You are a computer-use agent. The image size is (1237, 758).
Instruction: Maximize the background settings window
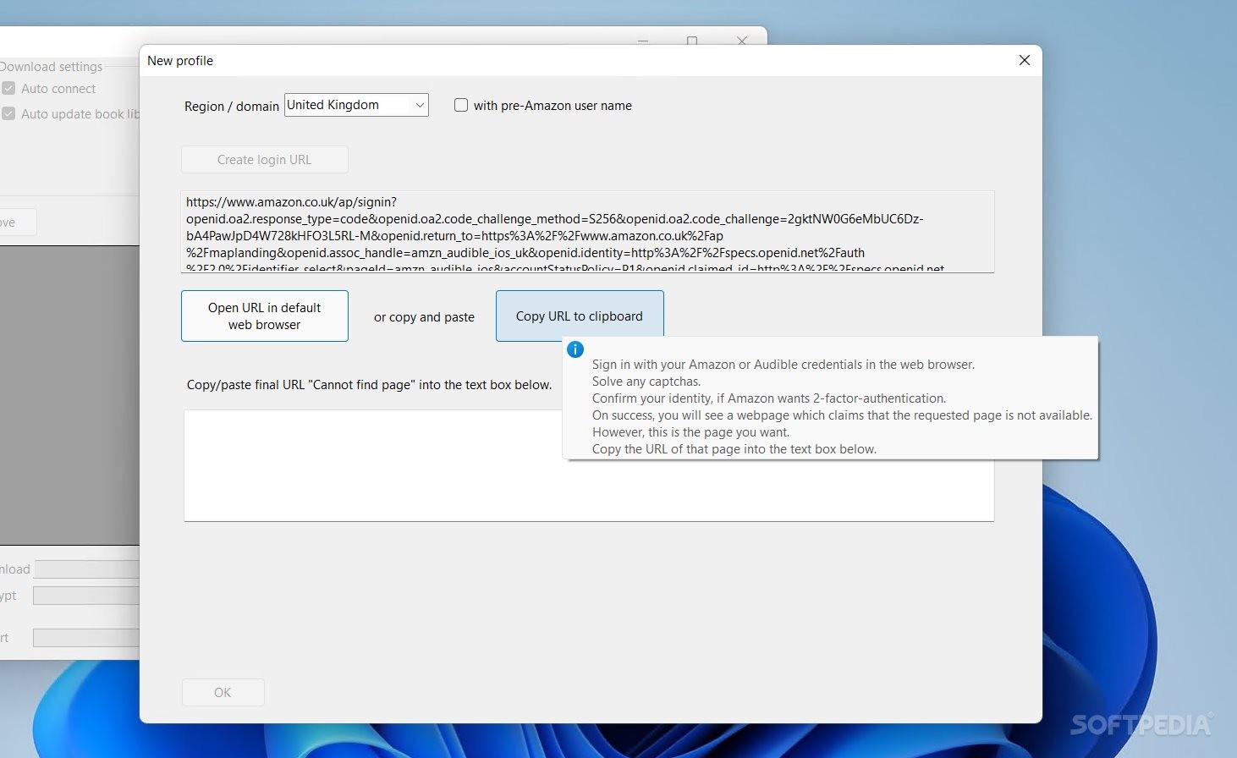pos(692,40)
